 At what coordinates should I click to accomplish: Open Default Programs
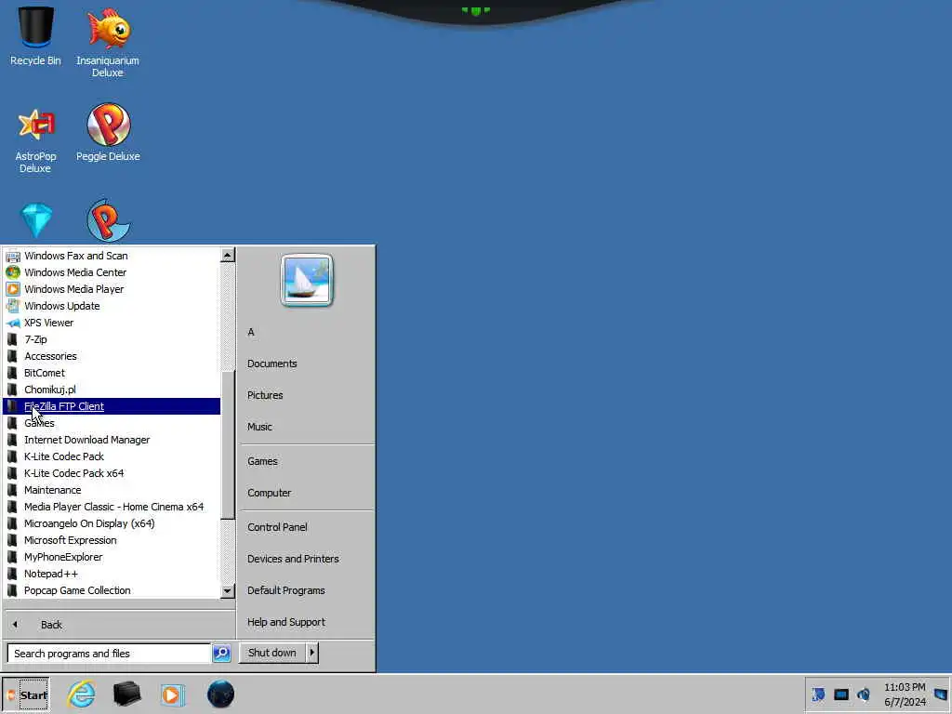click(307, 590)
